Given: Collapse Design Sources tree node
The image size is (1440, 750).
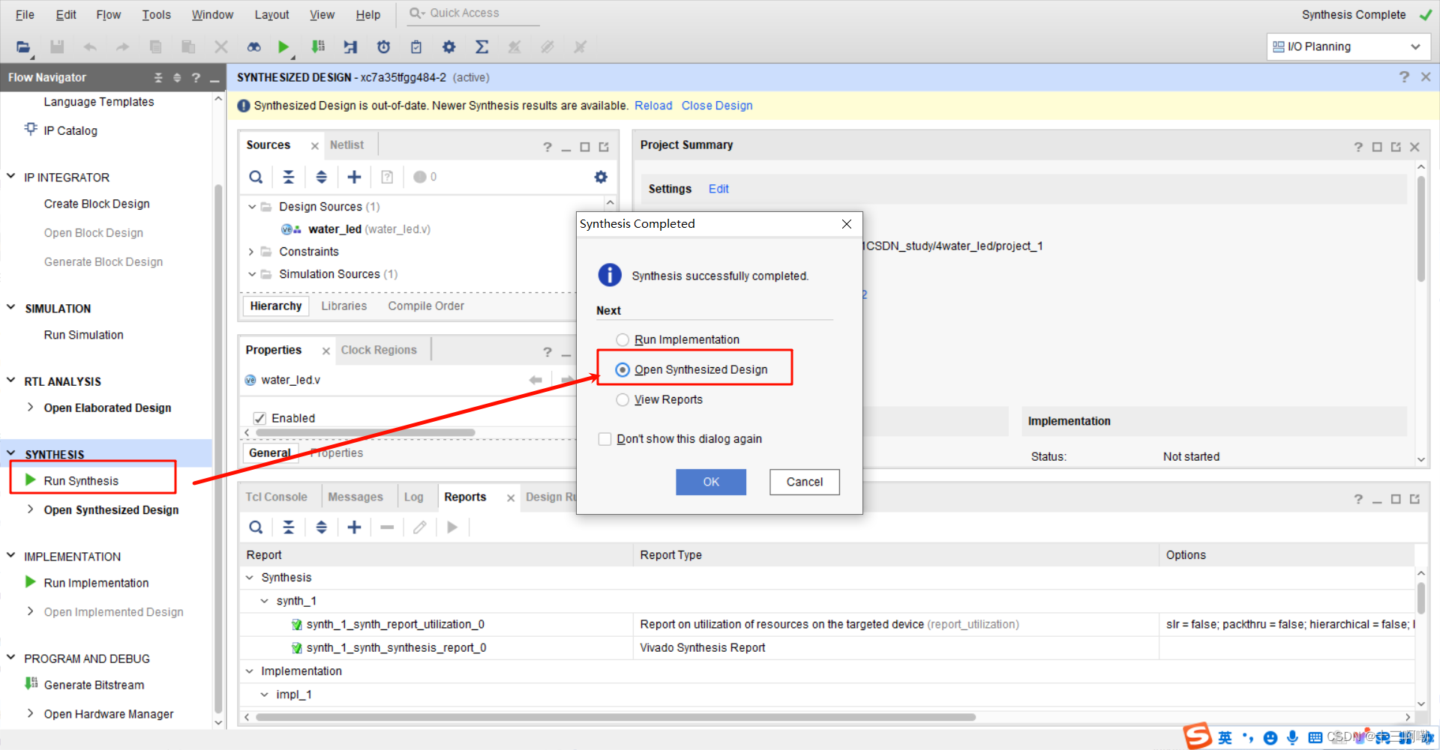Looking at the screenshot, I should tap(252, 207).
